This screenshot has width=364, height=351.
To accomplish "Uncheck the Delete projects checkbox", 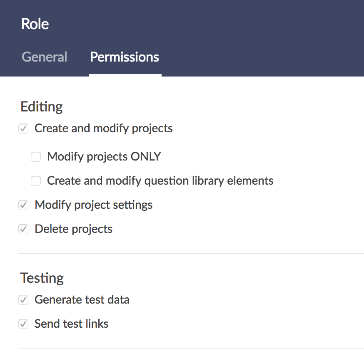I will pyautogui.click(x=23, y=229).
